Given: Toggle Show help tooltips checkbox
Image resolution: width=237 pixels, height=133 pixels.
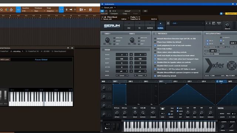Looking at the screenshot, I should point(155,49).
